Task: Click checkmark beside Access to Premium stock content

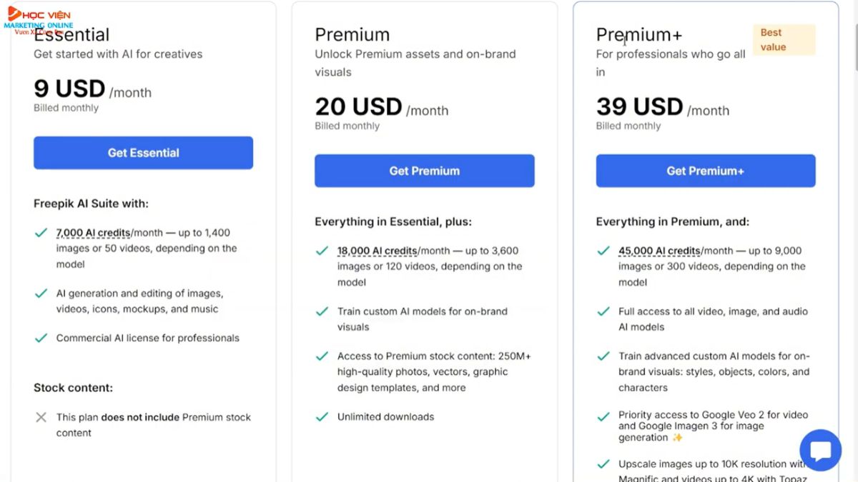Action: pyautogui.click(x=322, y=356)
